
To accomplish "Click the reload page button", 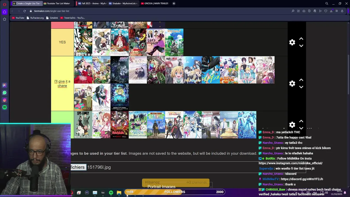I will (x=25, y=11).
